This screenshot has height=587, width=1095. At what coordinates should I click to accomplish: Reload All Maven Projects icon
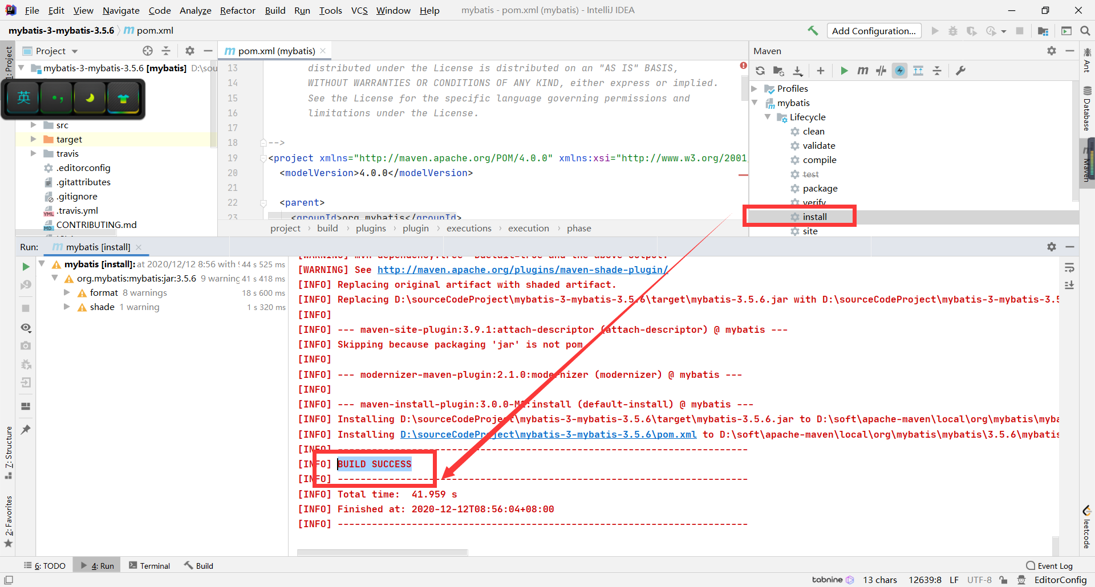[760, 71]
